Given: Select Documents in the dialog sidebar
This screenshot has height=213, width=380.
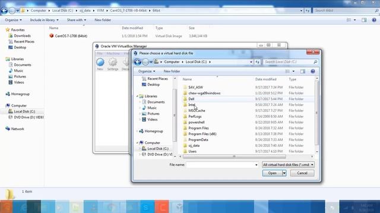Looking at the screenshot, I should [153, 102].
